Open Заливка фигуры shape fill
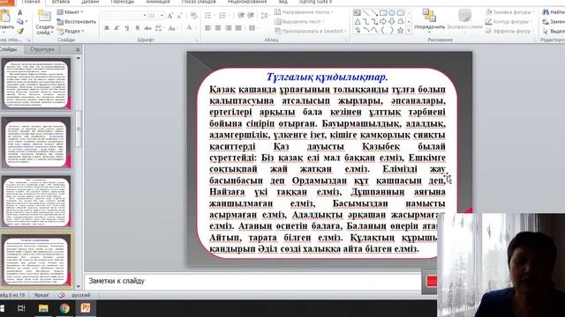Image resolution: width=565 pixels, height=317 pixels. pyautogui.click(x=509, y=12)
